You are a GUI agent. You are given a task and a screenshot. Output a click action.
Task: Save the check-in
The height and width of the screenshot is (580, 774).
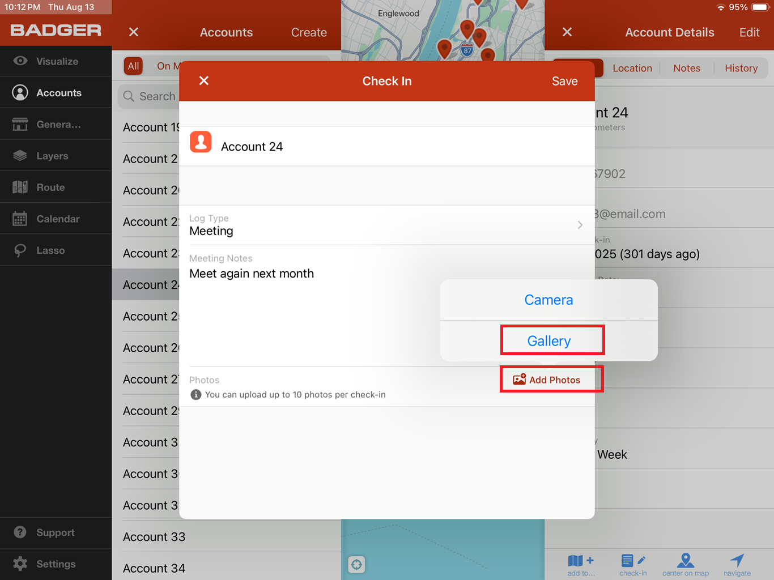point(565,81)
